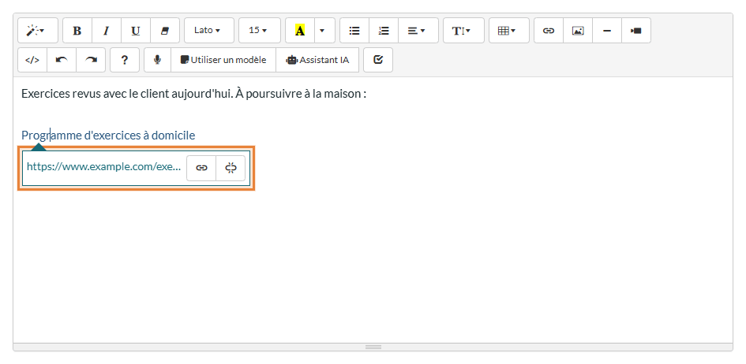Toggle underline formatting
The width and height of the screenshot is (746, 364).
pyautogui.click(x=136, y=31)
